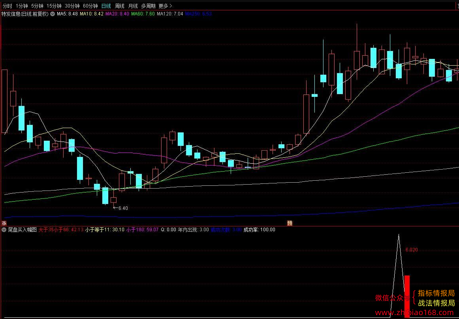Screen dimensions: 459x319
Task: Click the red 涨 marker icon
Action: (4, 223)
